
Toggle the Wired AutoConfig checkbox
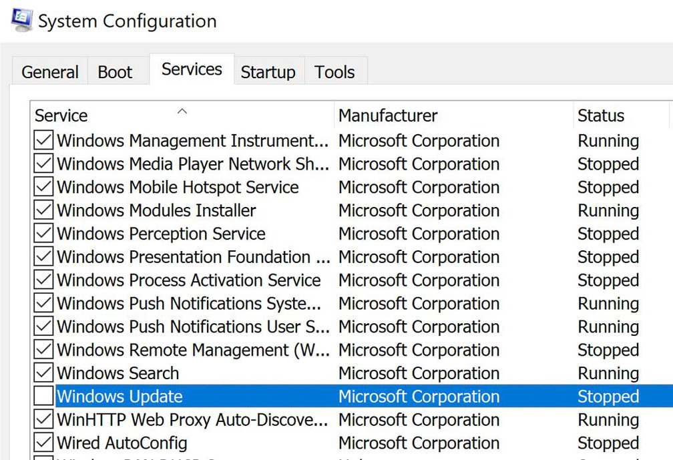(x=43, y=442)
